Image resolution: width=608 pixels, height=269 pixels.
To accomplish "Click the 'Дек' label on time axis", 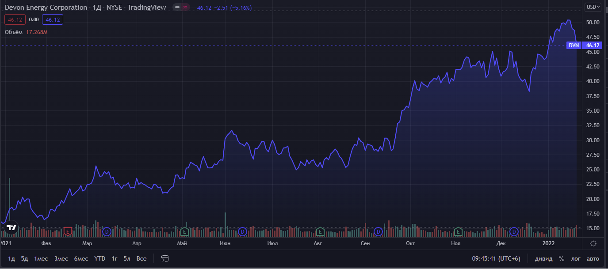I will (501, 243).
